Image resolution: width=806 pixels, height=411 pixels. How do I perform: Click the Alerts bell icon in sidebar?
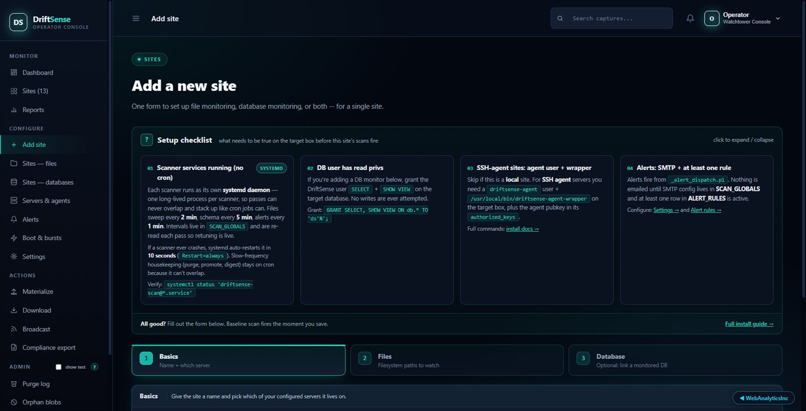pos(14,219)
